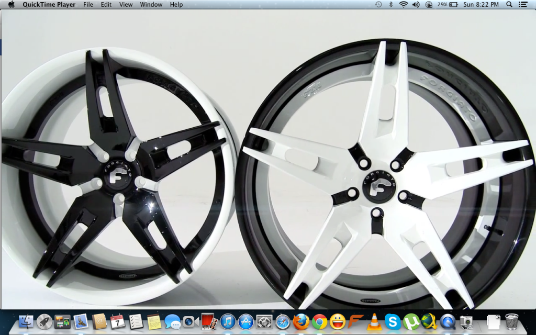Open Safari compass icon
This screenshot has height=335, width=536.
[x=282, y=322]
